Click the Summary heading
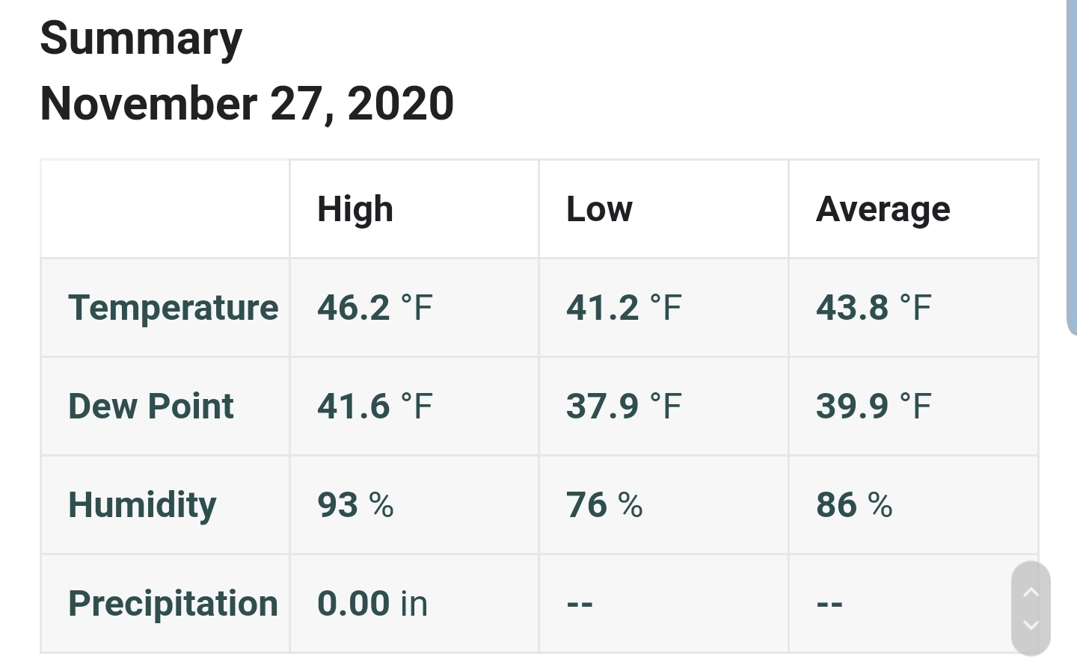Screen dimensions: 1077x668 141,39
